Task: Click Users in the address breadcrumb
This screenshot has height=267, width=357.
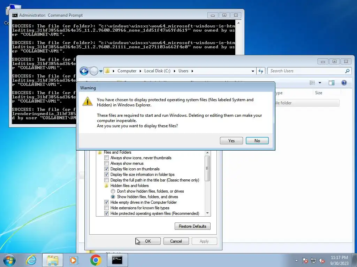Action: 183,71
